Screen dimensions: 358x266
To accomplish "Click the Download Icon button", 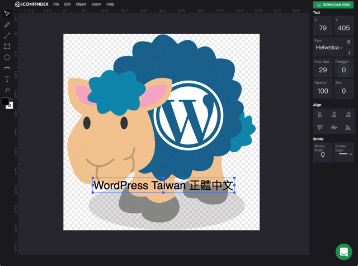I will pos(333,4).
